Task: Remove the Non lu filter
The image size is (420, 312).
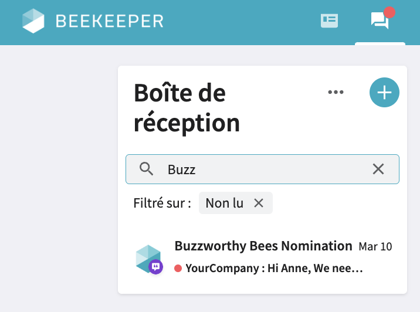Action: 258,203
